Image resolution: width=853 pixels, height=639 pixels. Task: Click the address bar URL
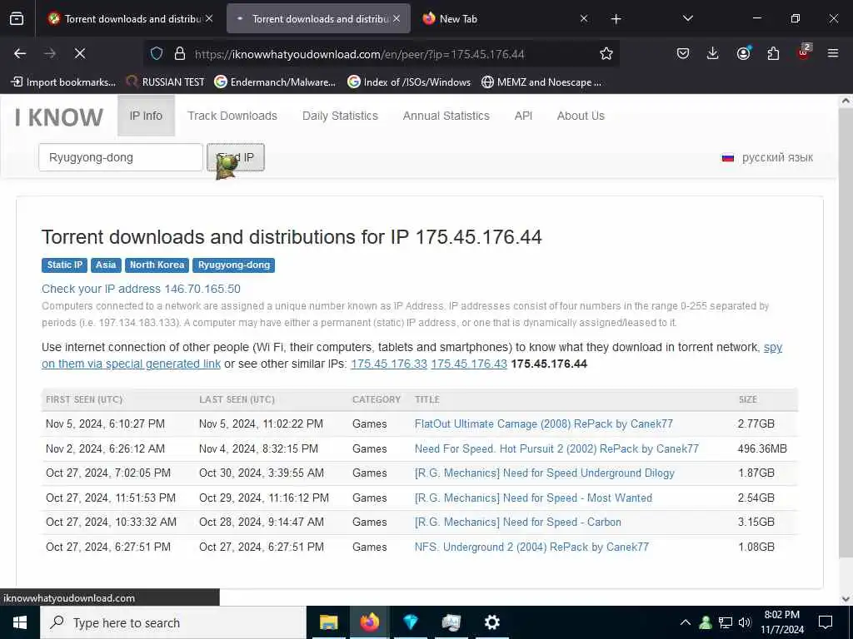pos(360,54)
